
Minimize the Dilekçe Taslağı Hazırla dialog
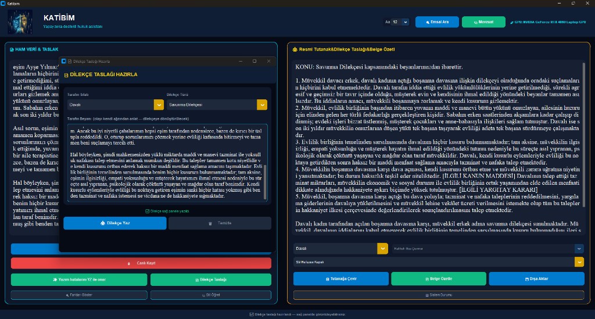[240, 61]
